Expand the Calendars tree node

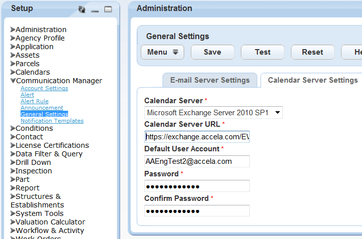pyautogui.click(x=13, y=72)
